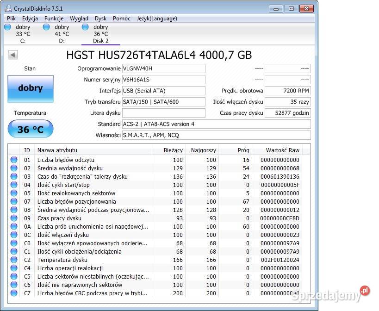This screenshot has width=379, height=311.
Task: Click status orb for attribute 03
Action: tap(14, 176)
